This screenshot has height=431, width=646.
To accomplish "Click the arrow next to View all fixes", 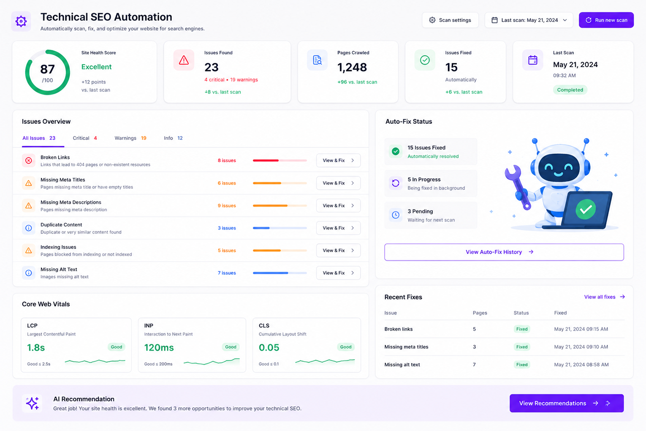I will (622, 297).
